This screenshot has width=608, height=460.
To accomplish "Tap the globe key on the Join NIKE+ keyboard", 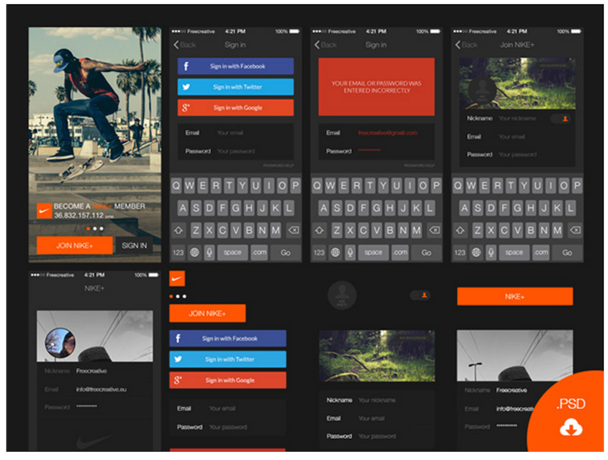I will (476, 252).
